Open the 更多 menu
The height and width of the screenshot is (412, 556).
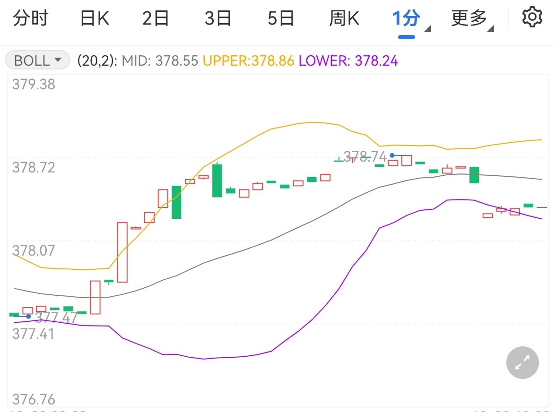(469, 18)
